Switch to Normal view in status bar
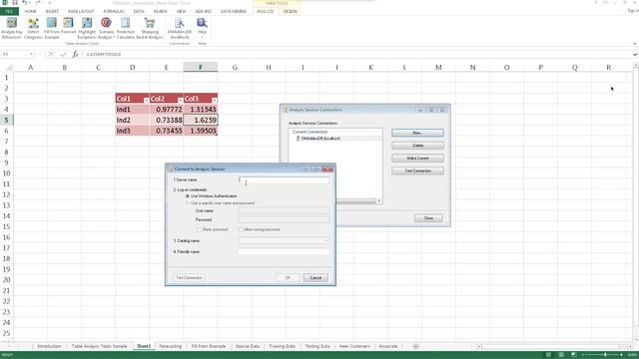Viewport: 639px width, 359px height. [548, 355]
